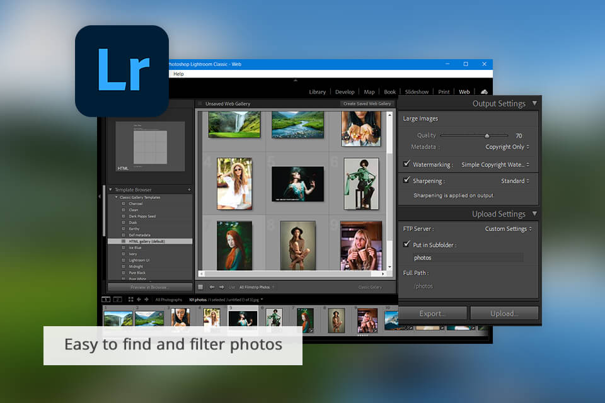Click All Photographs in filmstrip bar

click(x=169, y=300)
